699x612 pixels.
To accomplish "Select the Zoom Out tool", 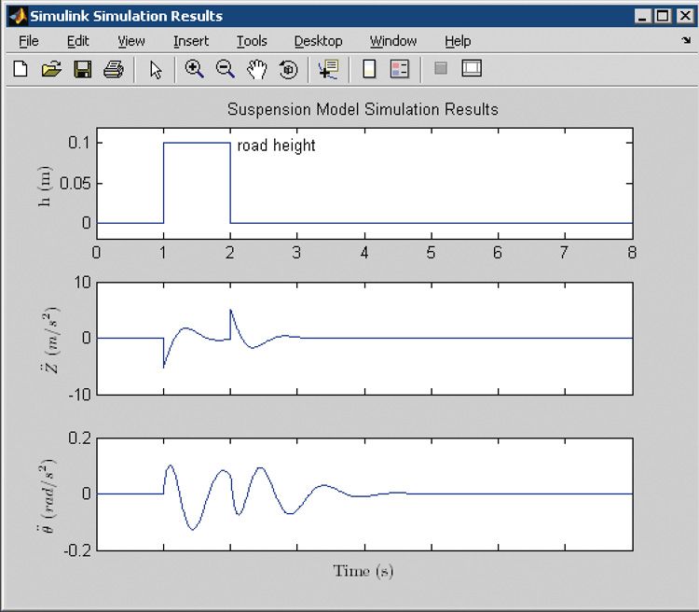I will pos(225,69).
